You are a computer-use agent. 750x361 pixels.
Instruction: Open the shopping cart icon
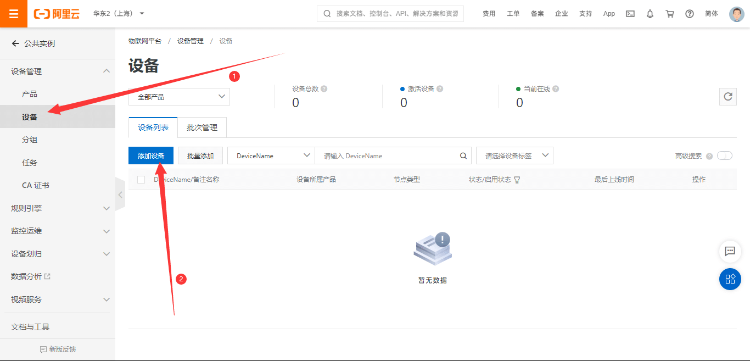pyautogui.click(x=669, y=13)
